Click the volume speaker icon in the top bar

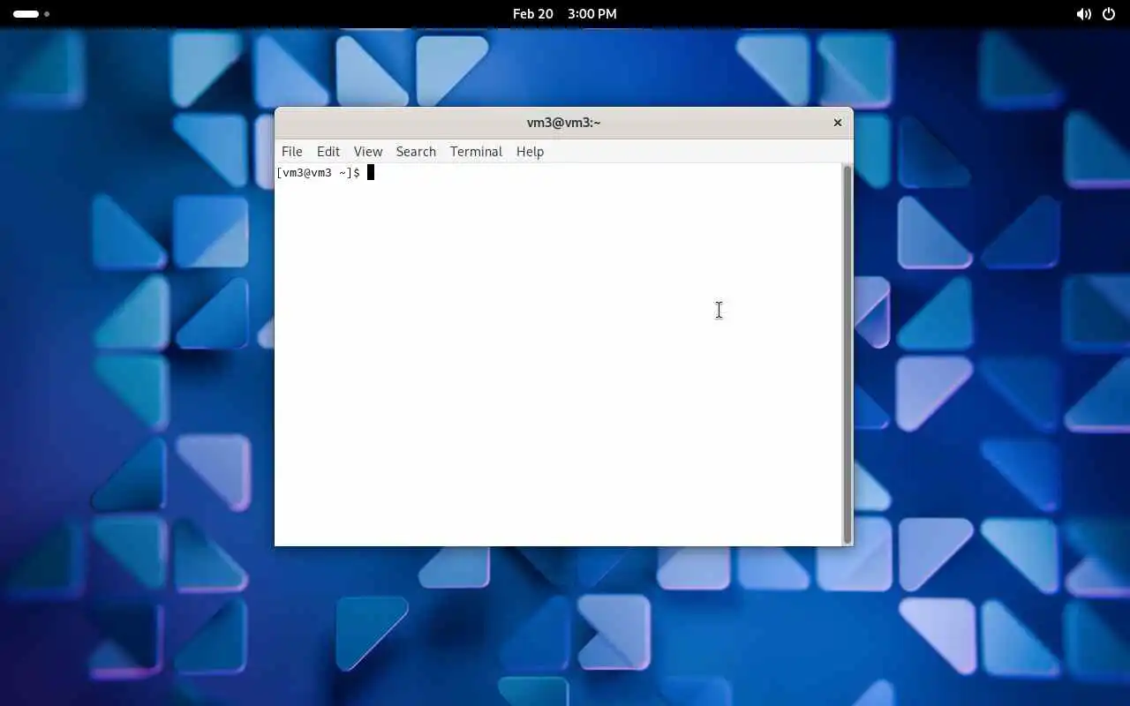(x=1083, y=14)
